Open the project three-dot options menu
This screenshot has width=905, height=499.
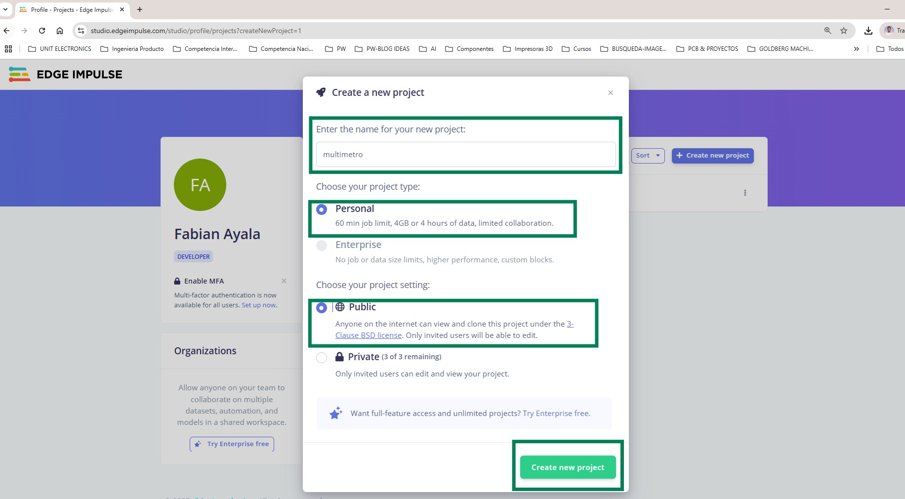(745, 193)
